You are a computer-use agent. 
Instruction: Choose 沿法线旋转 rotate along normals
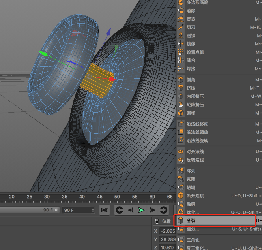click(219, 141)
